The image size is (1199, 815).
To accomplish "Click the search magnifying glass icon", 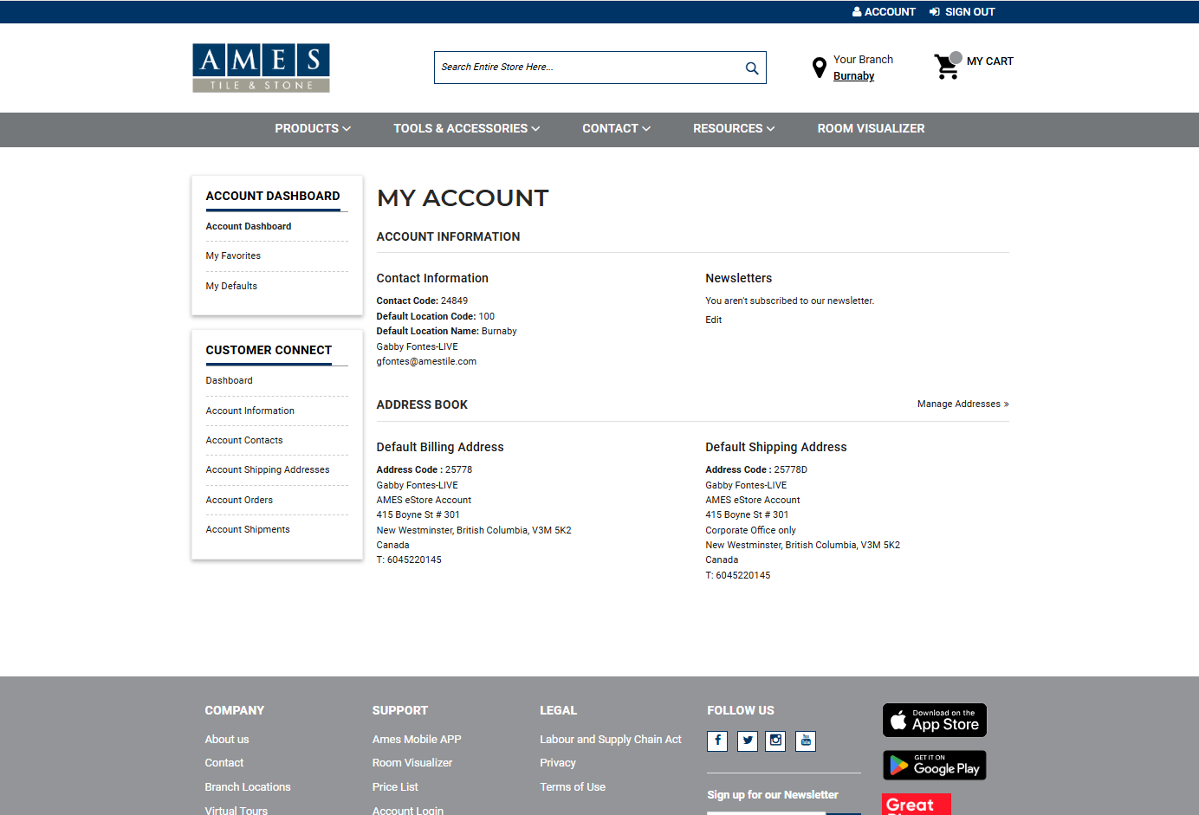I will coord(750,67).
